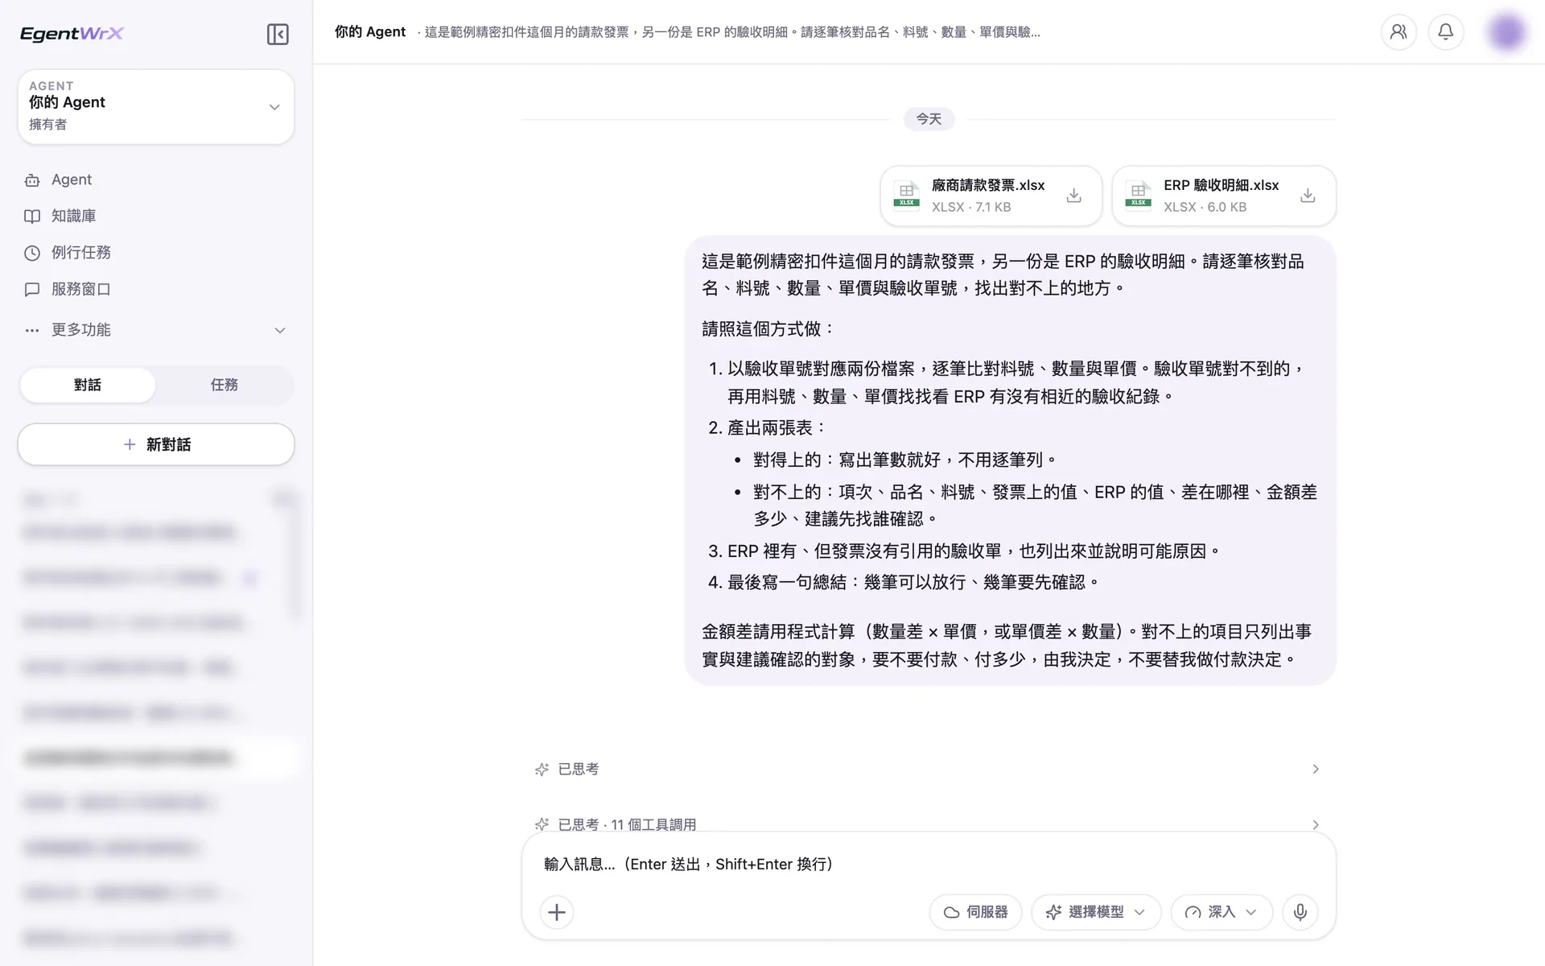Switch to the 任務 tab
1545x966 pixels.
pyautogui.click(x=225, y=385)
